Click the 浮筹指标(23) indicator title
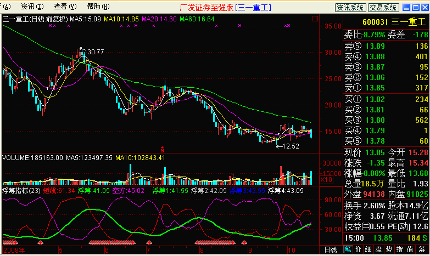The width and height of the screenshot is (430, 256). (x=21, y=191)
